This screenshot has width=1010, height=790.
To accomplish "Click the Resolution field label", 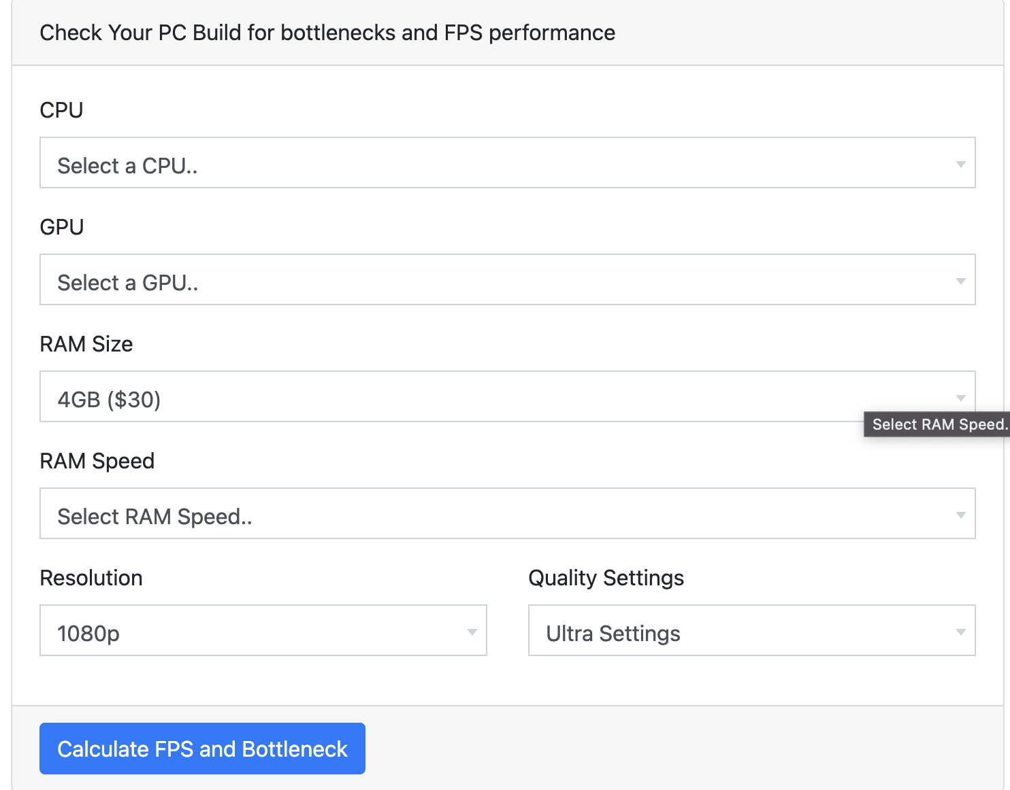I will click(x=91, y=578).
